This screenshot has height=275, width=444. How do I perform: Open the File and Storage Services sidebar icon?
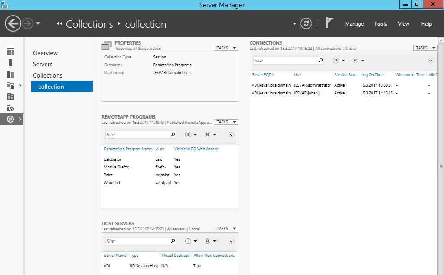coord(10,85)
